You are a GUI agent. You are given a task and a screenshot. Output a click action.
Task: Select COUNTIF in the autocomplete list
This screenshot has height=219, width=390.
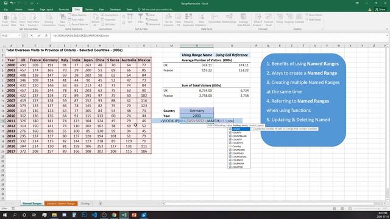tap(239, 139)
